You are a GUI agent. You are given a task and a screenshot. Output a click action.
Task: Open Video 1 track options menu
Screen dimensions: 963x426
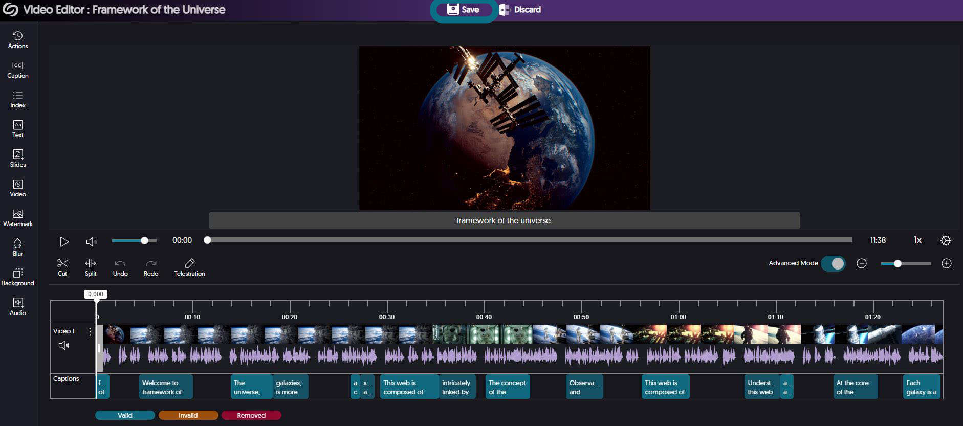pos(90,332)
